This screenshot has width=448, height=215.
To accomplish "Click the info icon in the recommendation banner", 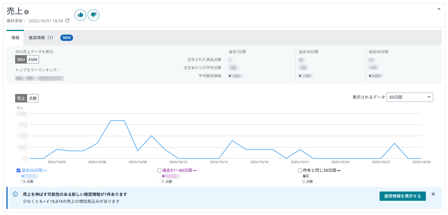I will [x=15, y=194].
